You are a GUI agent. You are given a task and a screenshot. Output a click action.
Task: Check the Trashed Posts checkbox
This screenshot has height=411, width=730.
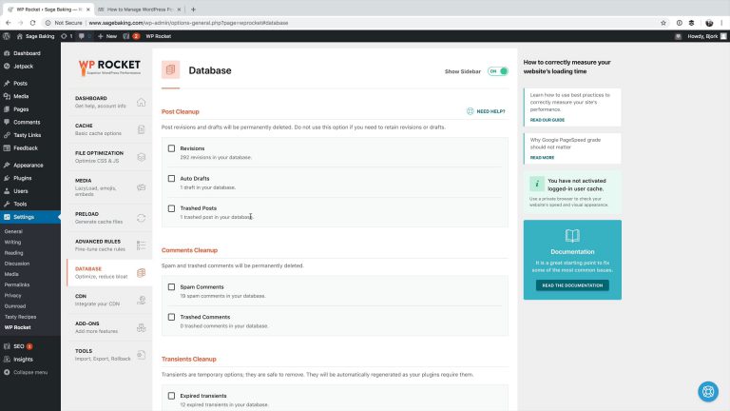pyautogui.click(x=171, y=208)
